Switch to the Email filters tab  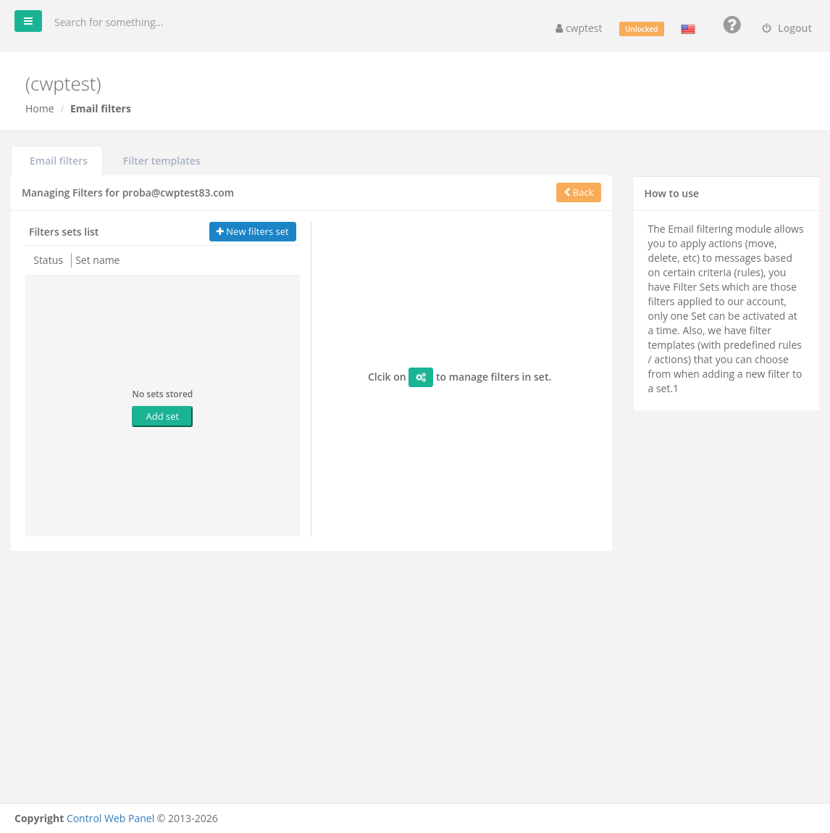pos(59,160)
